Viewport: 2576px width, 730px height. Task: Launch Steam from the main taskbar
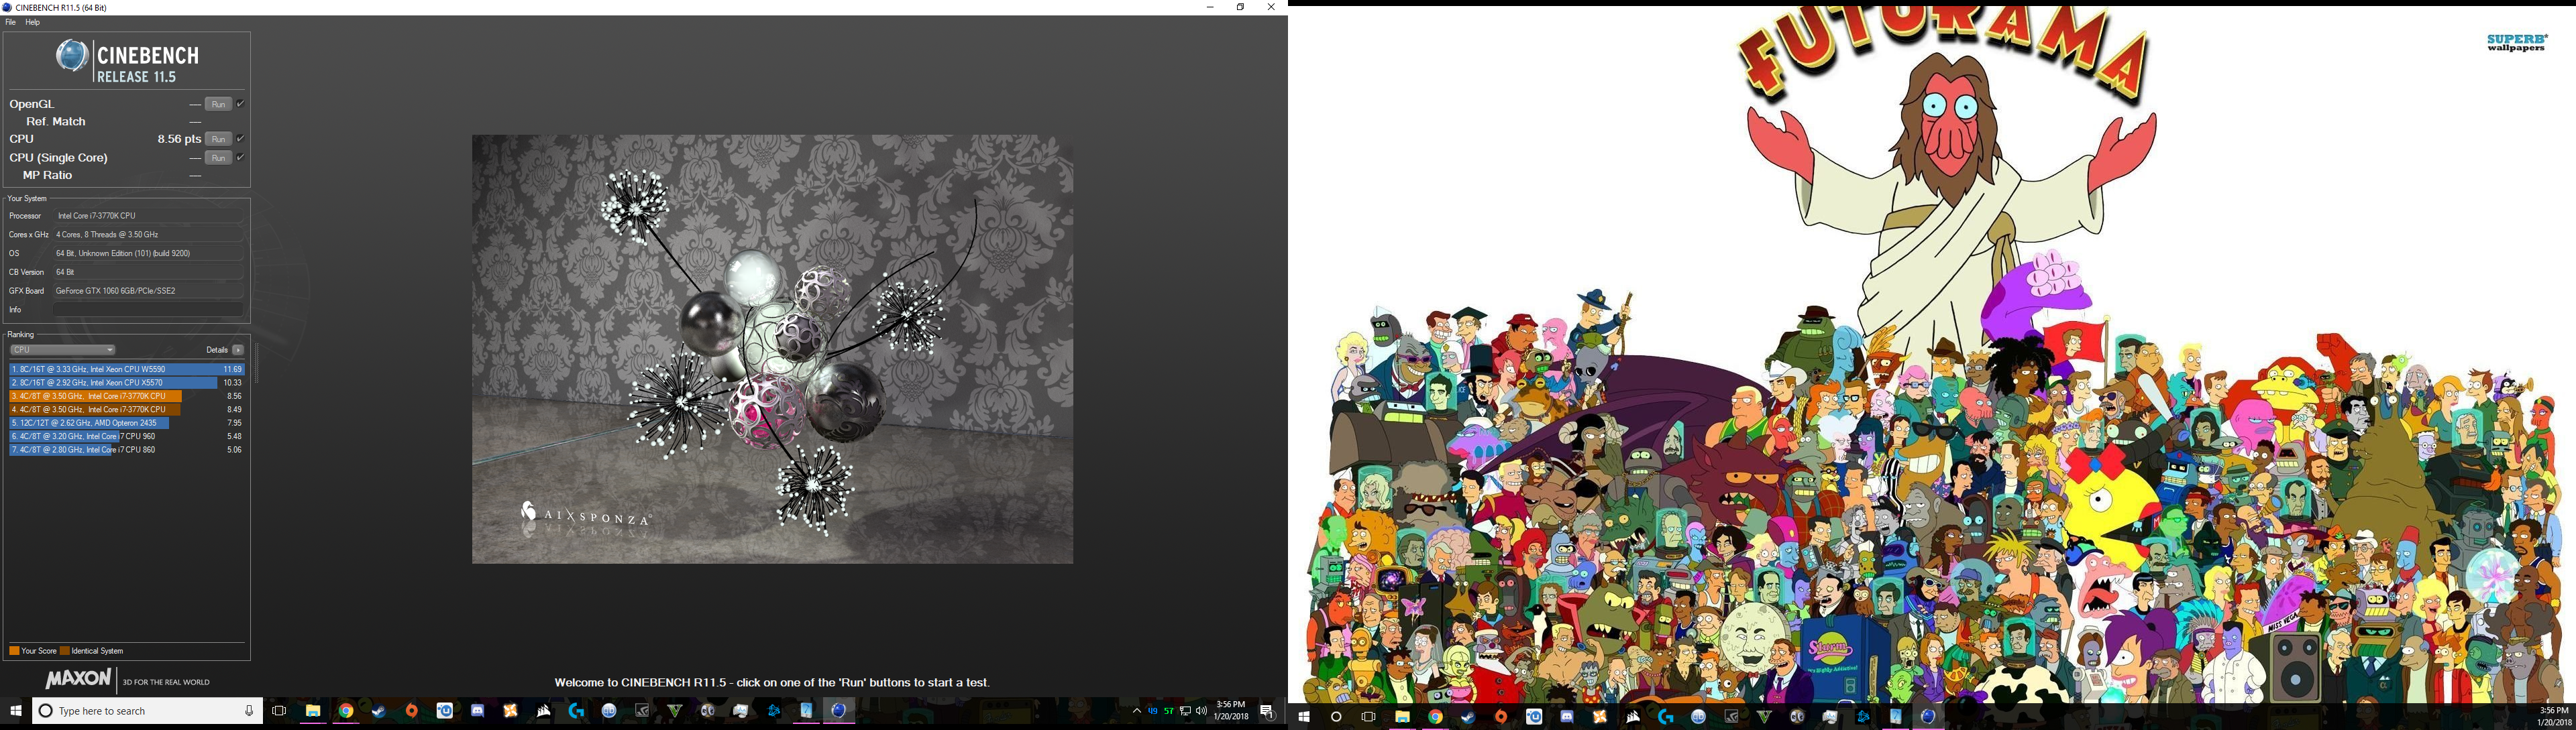tap(379, 711)
